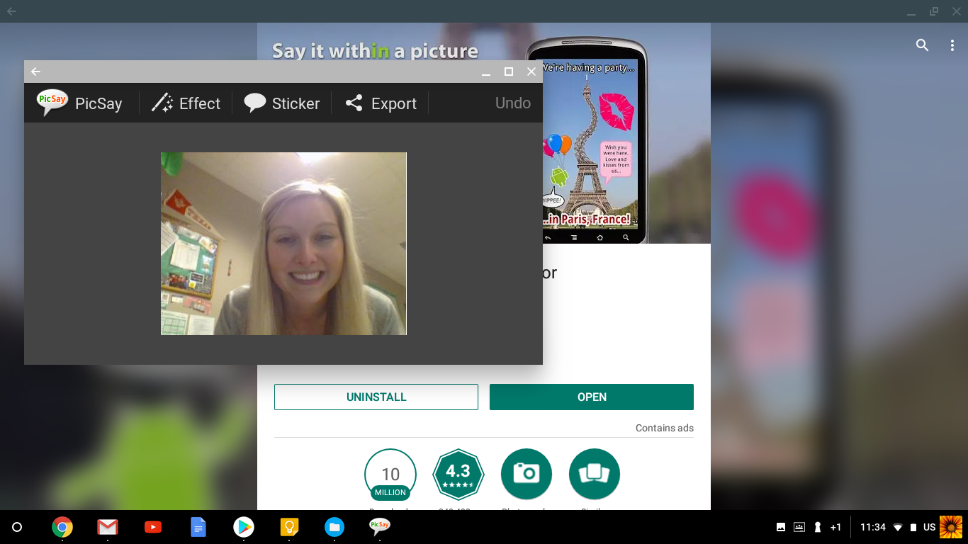This screenshot has height=544, width=968.
Task: Open Google Docs from the shelf
Action: pos(198,527)
